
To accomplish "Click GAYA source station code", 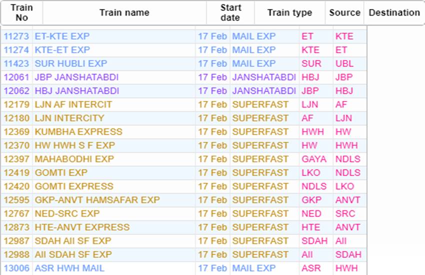I will click(314, 159).
